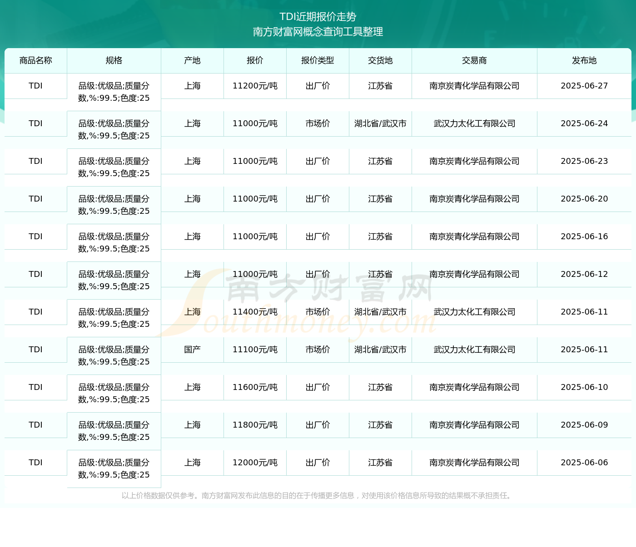The image size is (636, 547).
Task: Select the 2025-06-11 date in the 11400元/吨 row
Action: pos(585,312)
